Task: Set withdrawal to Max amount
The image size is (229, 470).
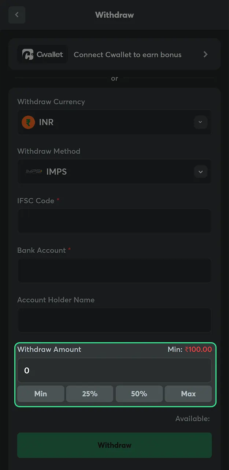Action: (x=188, y=394)
